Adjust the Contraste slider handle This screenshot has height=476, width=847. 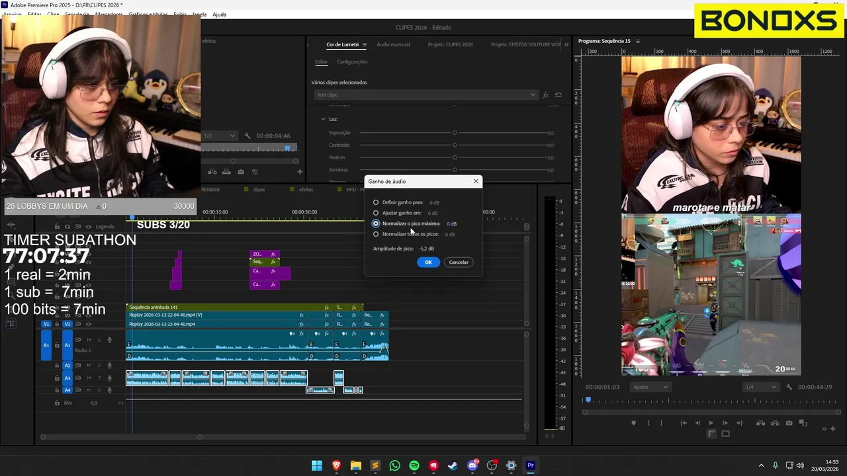tap(455, 145)
